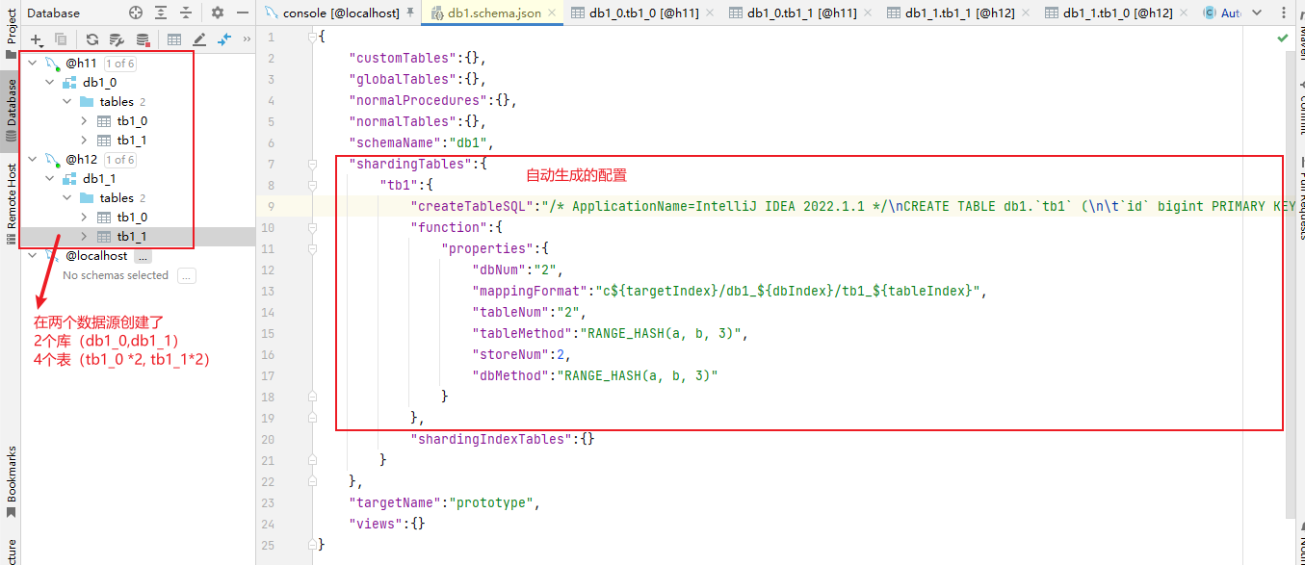Click line number 12 in gutter
This screenshot has width=1305, height=565.
click(x=268, y=270)
